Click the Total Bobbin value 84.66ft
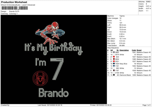Viewport: 152px width, 107px height. [x=122, y=45]
